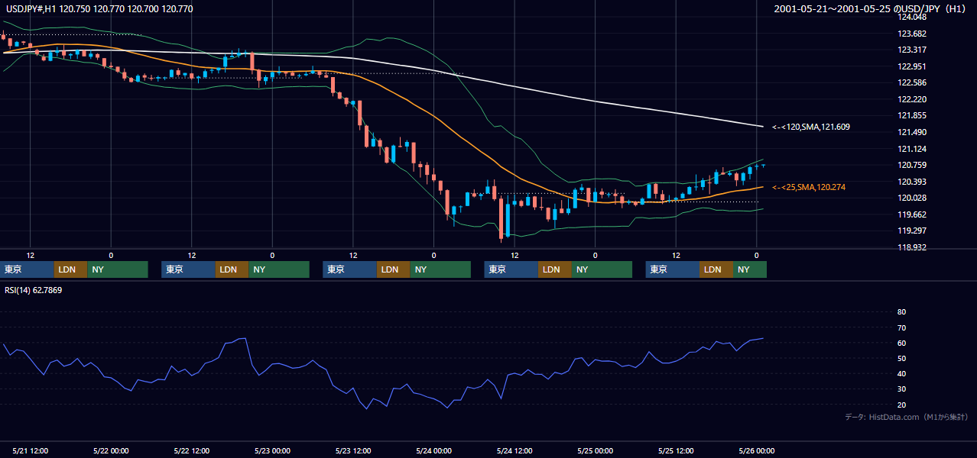The width and height of the screenshot is (977, 458).
Task: Select the 東京 session block for 5/24
Action: 511,269
